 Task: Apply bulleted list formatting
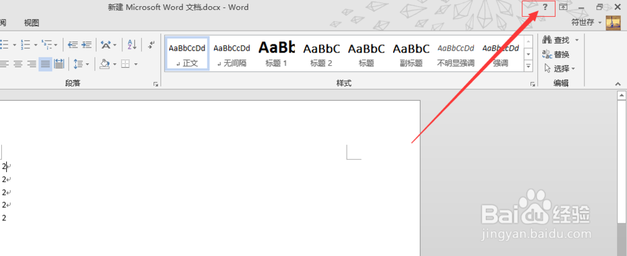(x=5, y=44)
